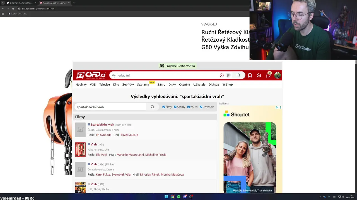Screen dimensions: 357x200
Task: Go forward in browser
Action: [x=8, y=9]
